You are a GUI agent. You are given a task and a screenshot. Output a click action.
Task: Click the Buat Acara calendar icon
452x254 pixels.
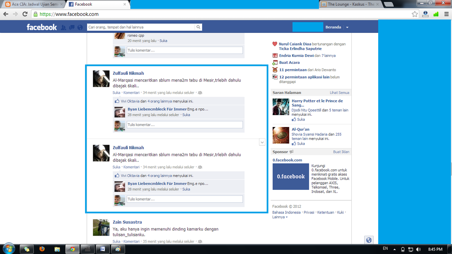pyautogui.click(x=274, y=62)
